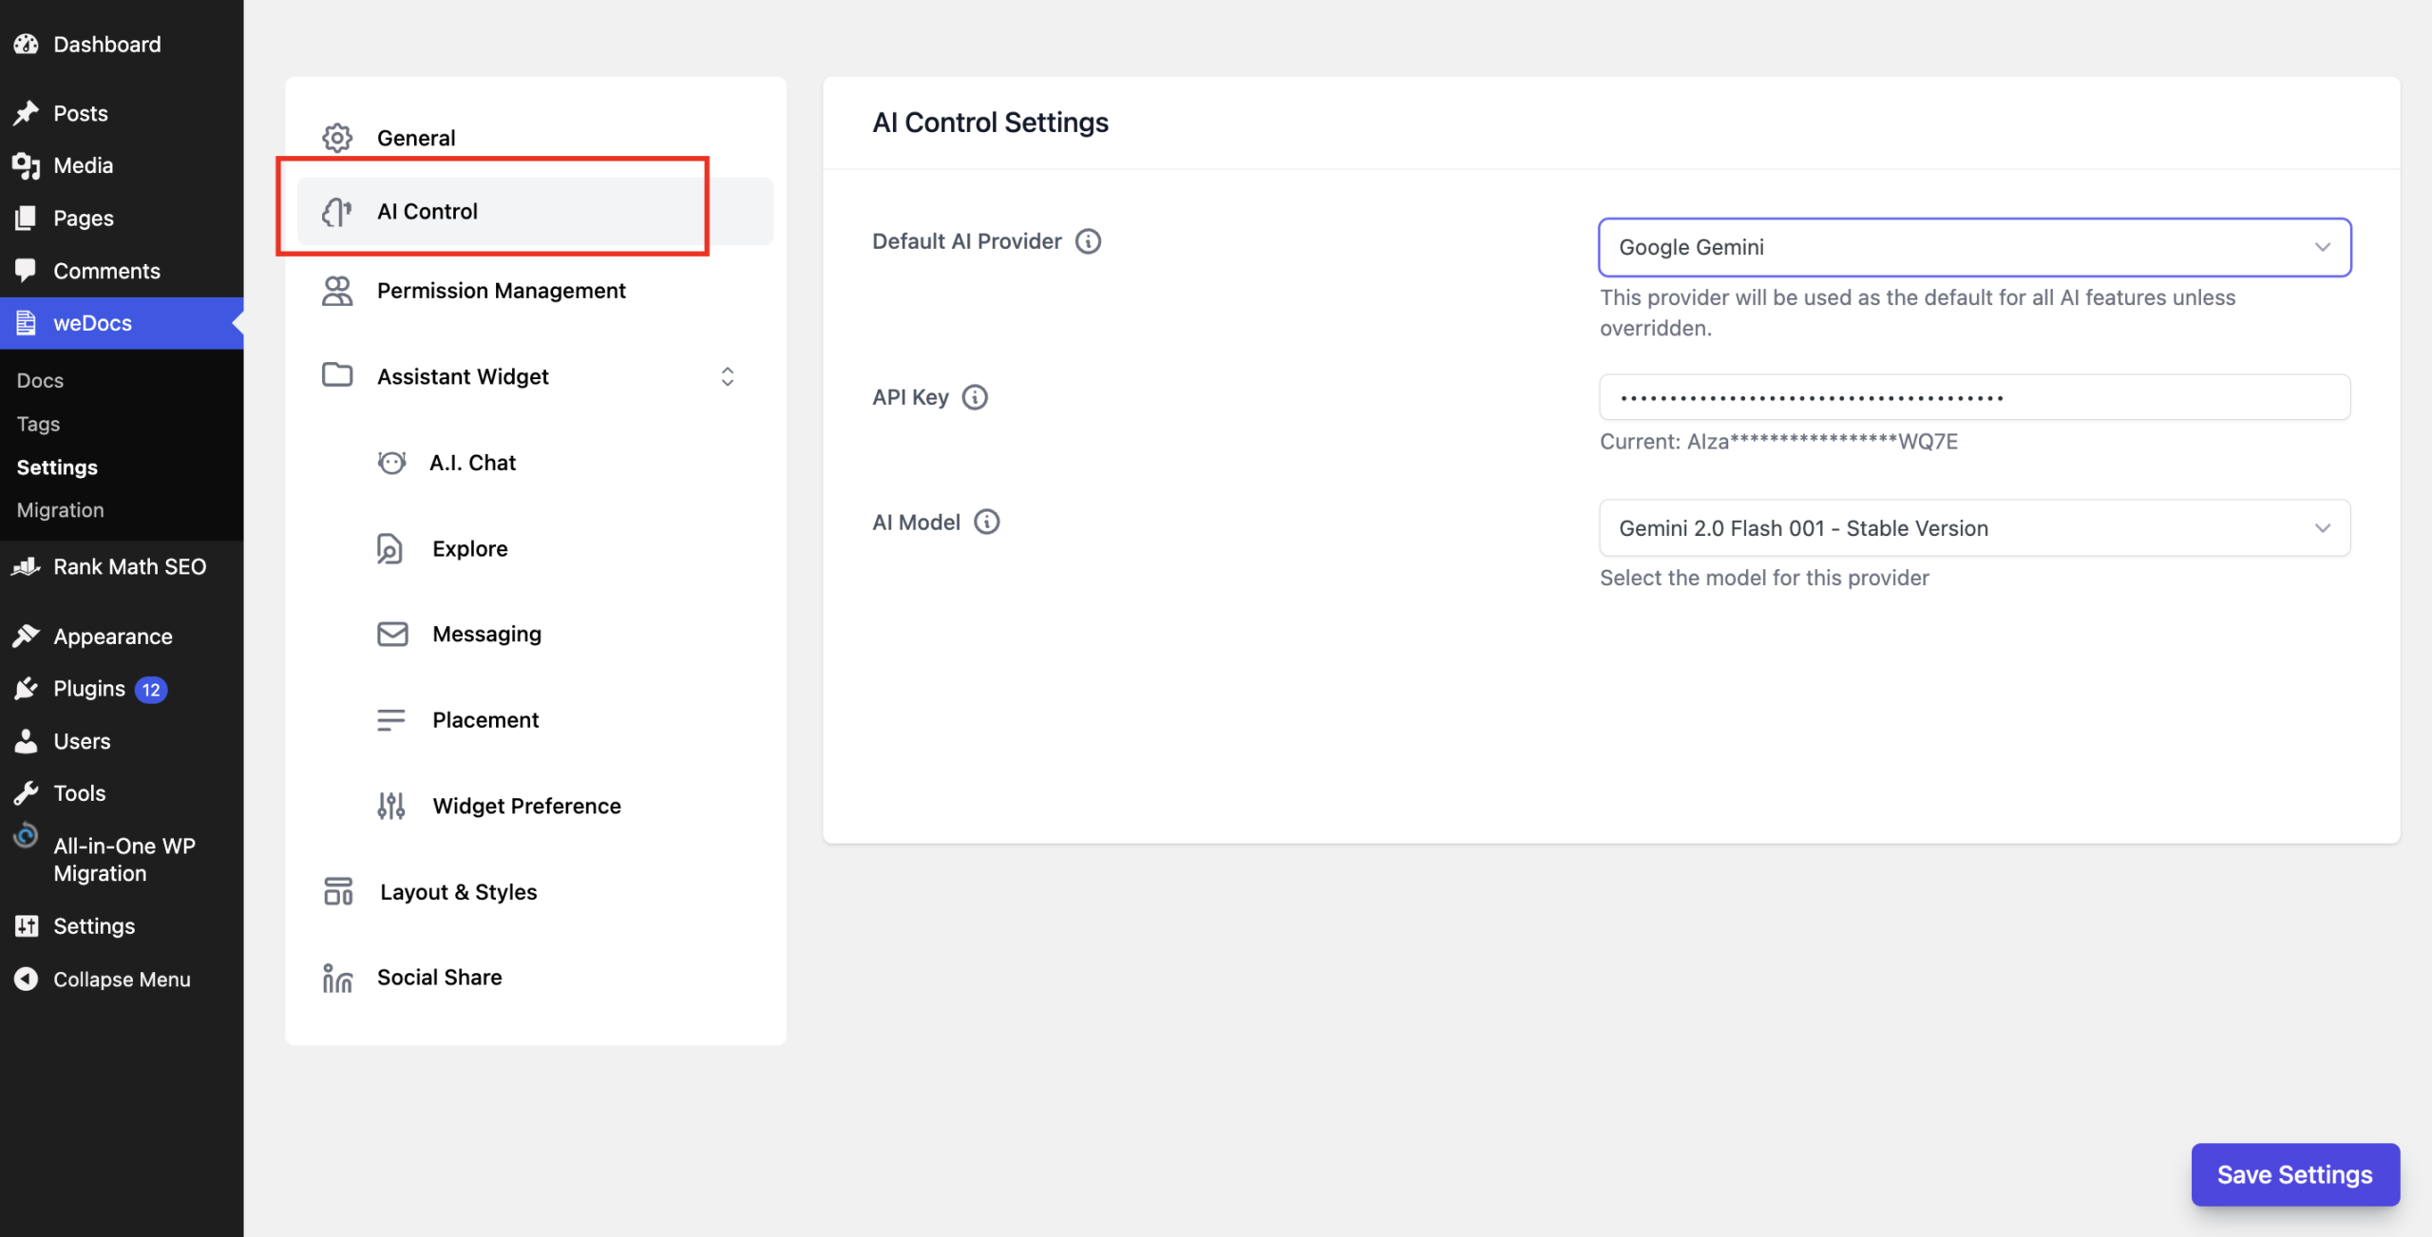The height and width of the screenshot is (1237, 2432).
Task: Select the AI Control brain icon
Action: pyautogui.click(x=337, y=211)
